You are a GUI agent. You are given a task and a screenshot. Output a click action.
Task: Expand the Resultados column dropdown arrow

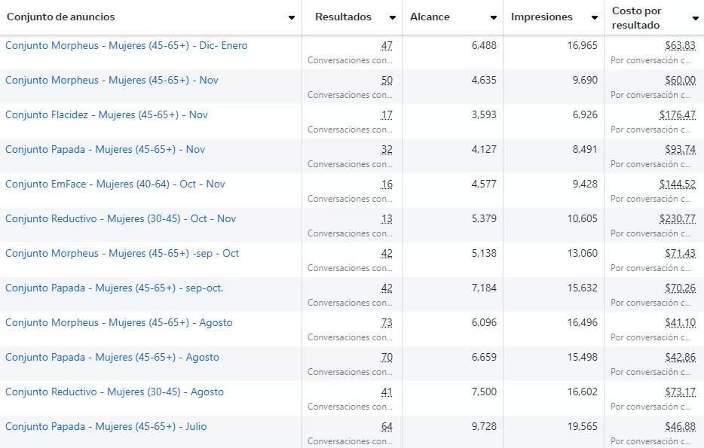(x=392, y=18)
